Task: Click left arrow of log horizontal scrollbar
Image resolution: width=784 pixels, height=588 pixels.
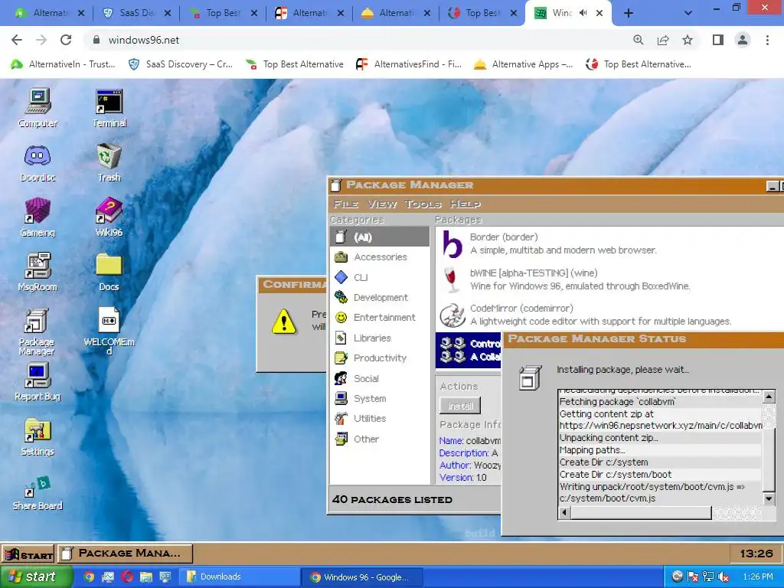Action: 565,512
